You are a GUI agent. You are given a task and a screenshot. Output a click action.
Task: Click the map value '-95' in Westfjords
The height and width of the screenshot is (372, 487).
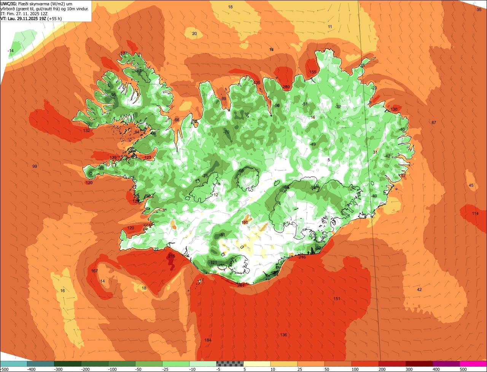coord(113,95)
